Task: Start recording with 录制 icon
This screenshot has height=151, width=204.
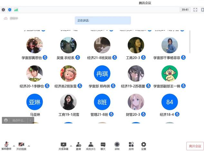Action: [117, 145]
